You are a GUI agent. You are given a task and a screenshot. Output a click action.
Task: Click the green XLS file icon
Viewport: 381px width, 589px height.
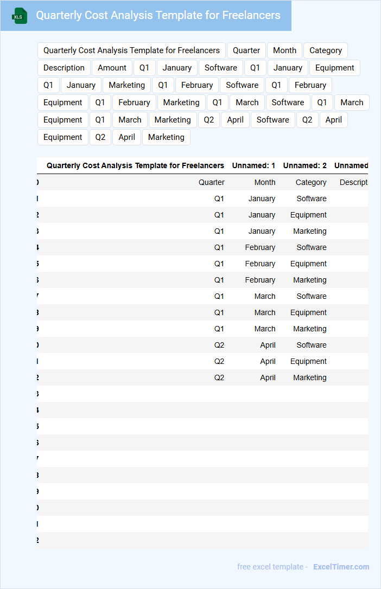(x=20, y=16)
